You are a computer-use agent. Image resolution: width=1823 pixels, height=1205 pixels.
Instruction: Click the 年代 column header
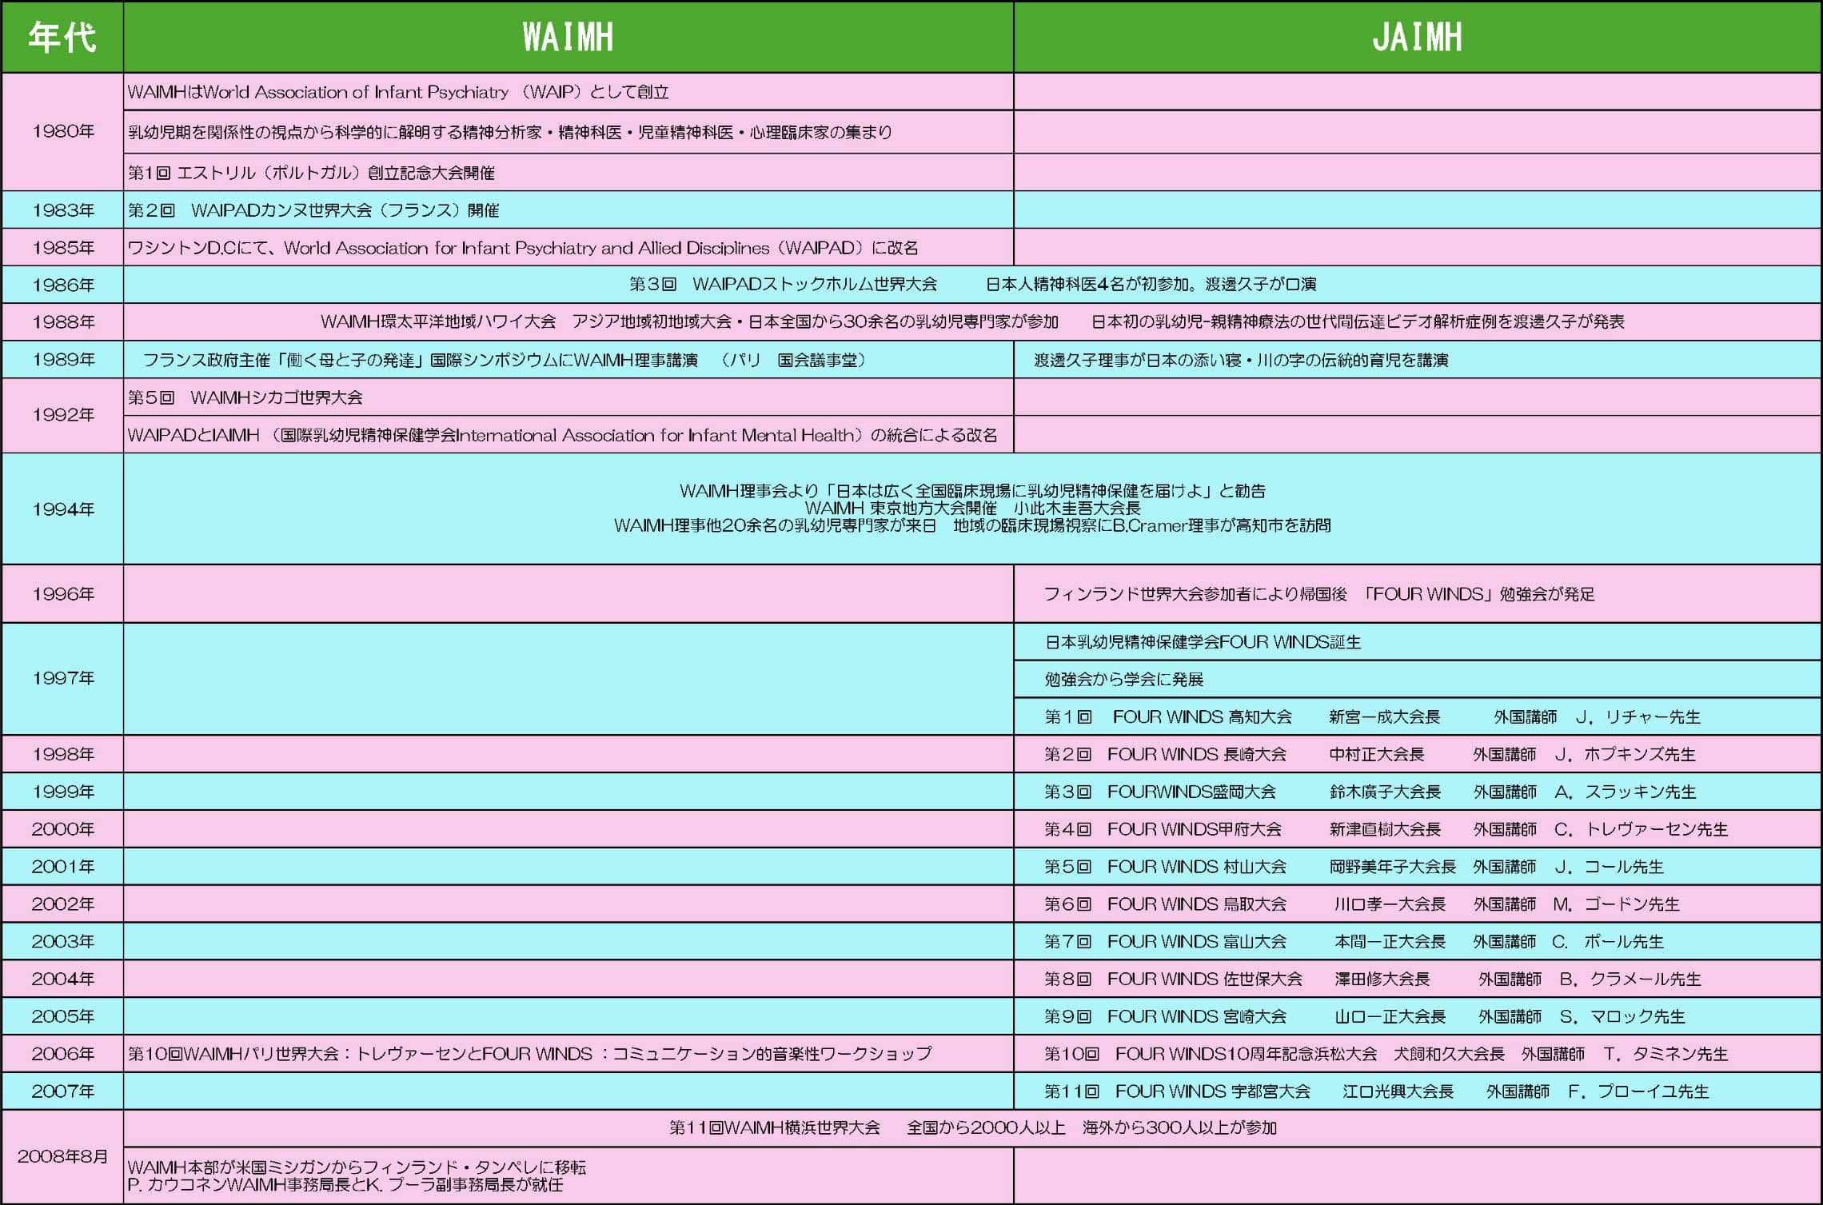62,38
